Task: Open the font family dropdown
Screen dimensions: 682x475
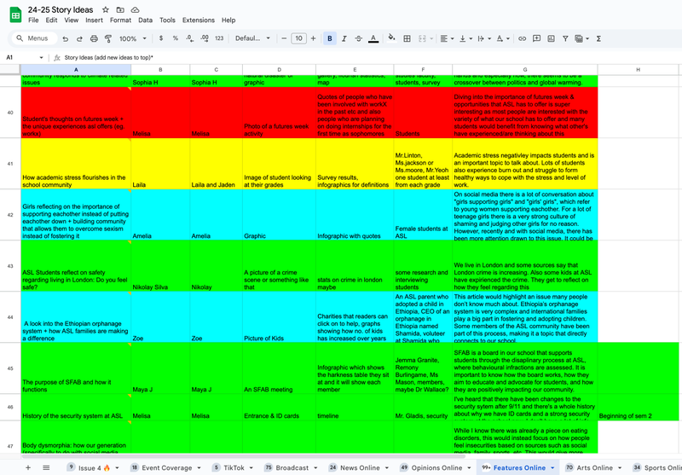Action: pos(251,38)
